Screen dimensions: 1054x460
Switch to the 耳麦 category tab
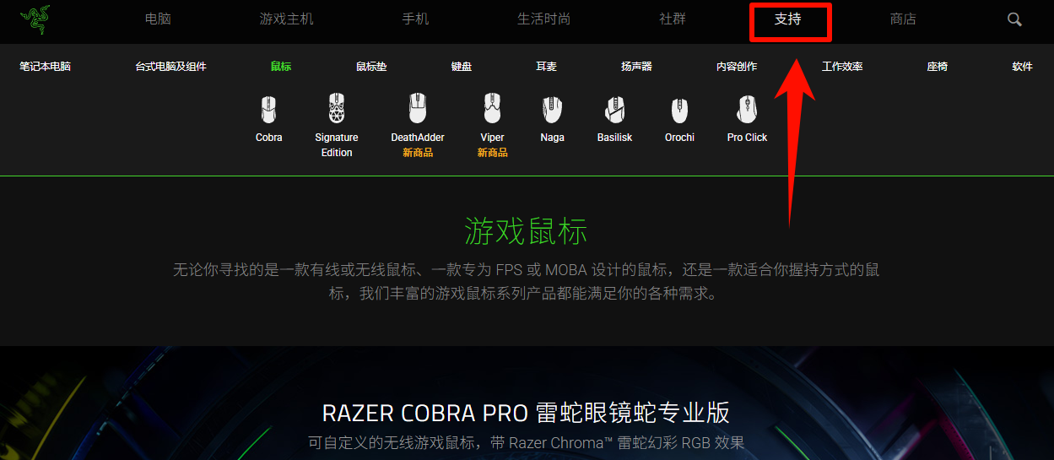[x=547, y=67]
